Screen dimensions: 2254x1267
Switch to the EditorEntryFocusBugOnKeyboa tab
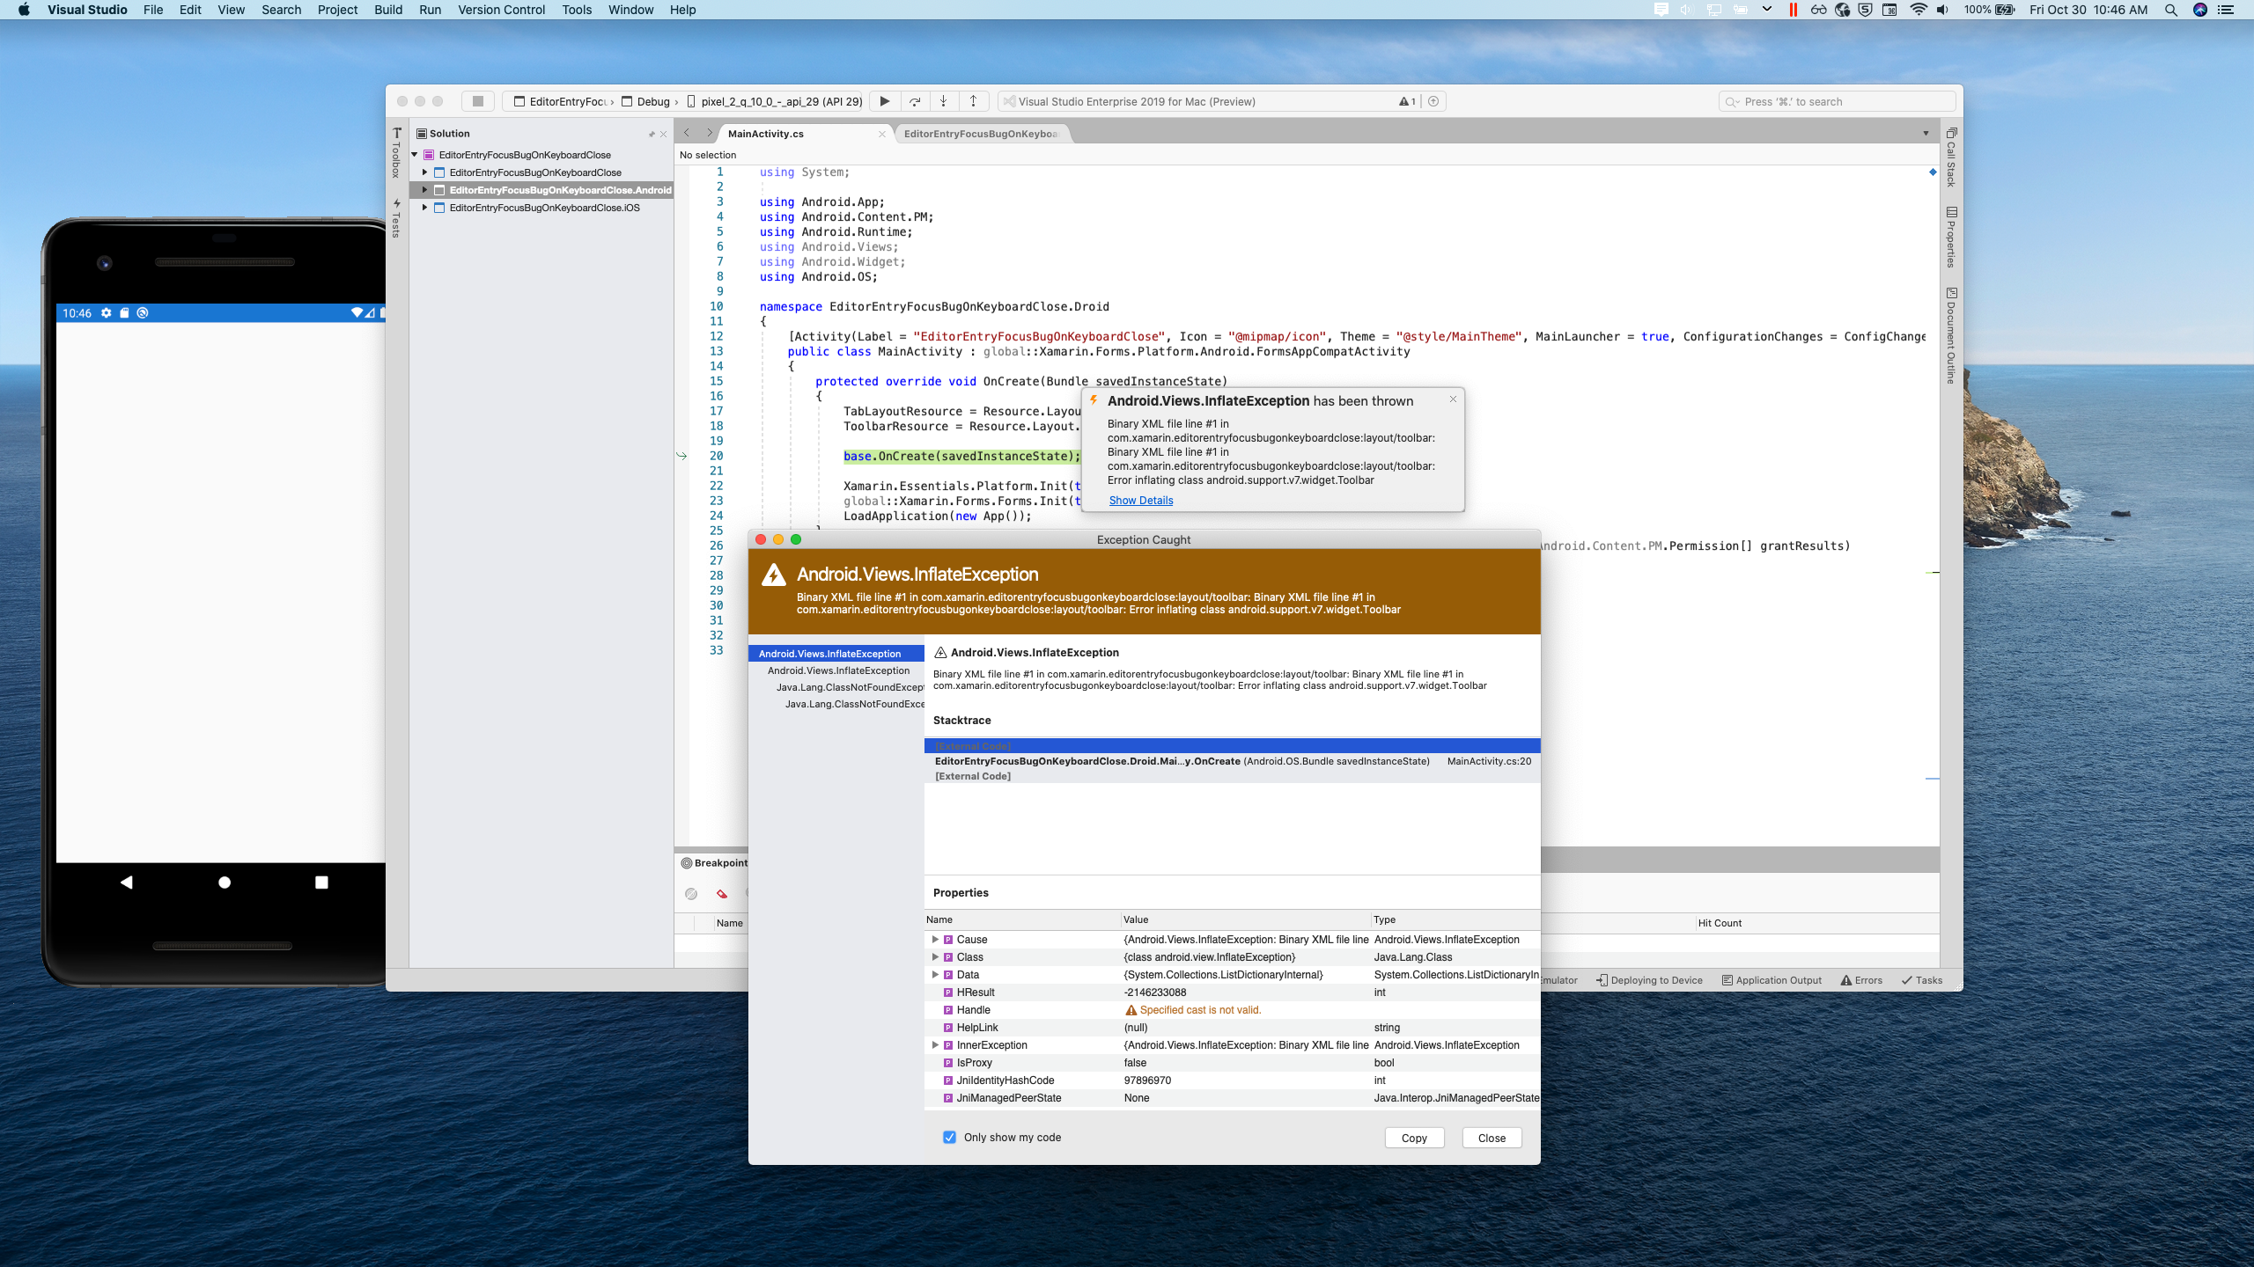tap(981, 134)
